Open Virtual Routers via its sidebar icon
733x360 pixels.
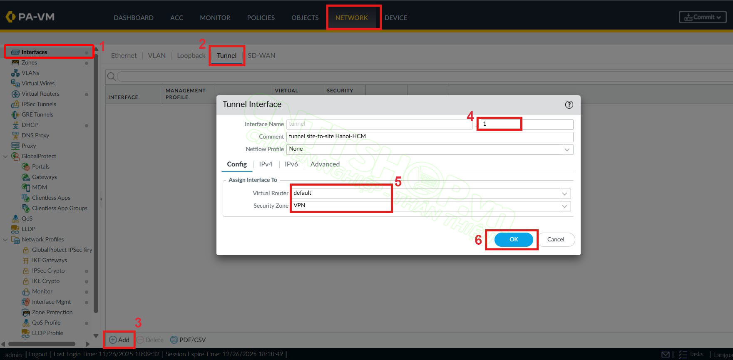[15, 94]
